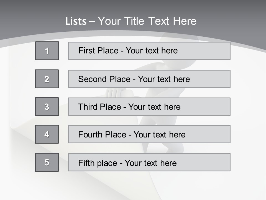Click the words 'Second Place' in bar
This screenshot has height=200, width=266.
[x=104, y=79]
